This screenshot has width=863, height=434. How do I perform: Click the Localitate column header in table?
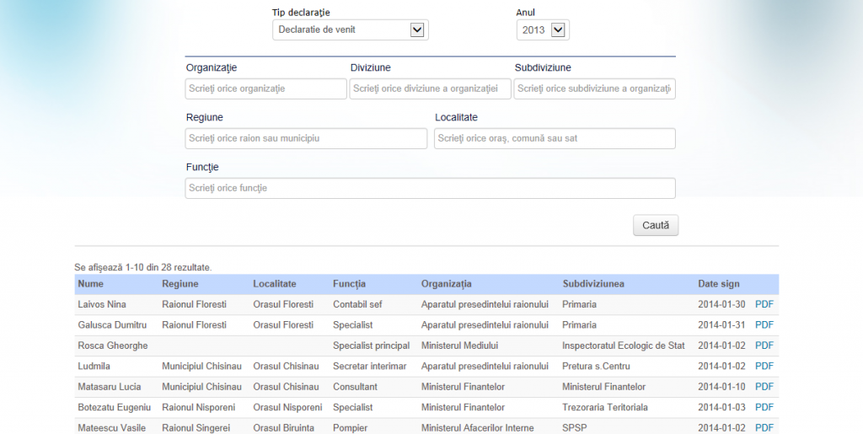coord(275,284)
